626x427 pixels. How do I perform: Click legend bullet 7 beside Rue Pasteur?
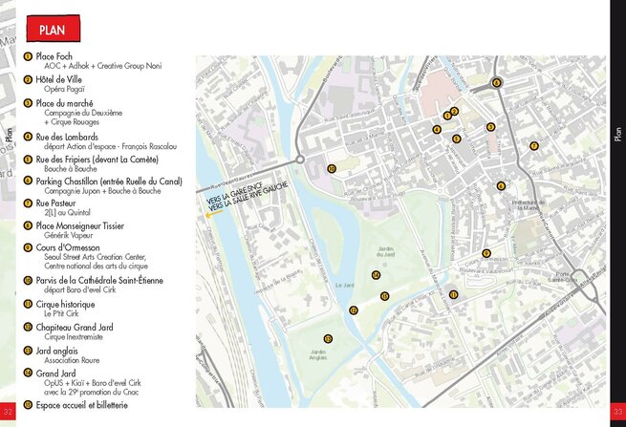[28, 203]
